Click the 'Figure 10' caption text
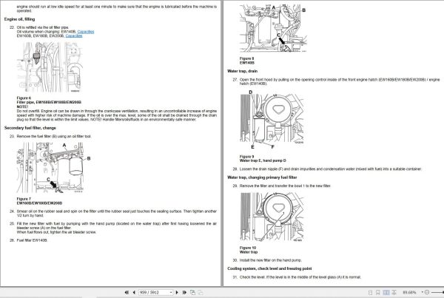This screenshot has height=298, width=444. [x=248, y=248]
